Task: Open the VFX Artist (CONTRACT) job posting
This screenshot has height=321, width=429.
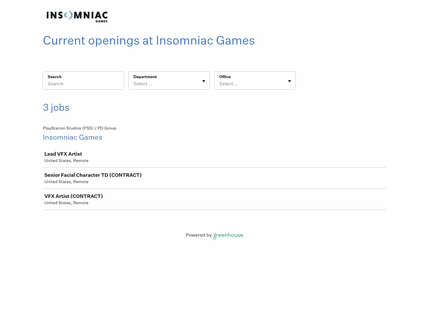Action: (73, 196)
